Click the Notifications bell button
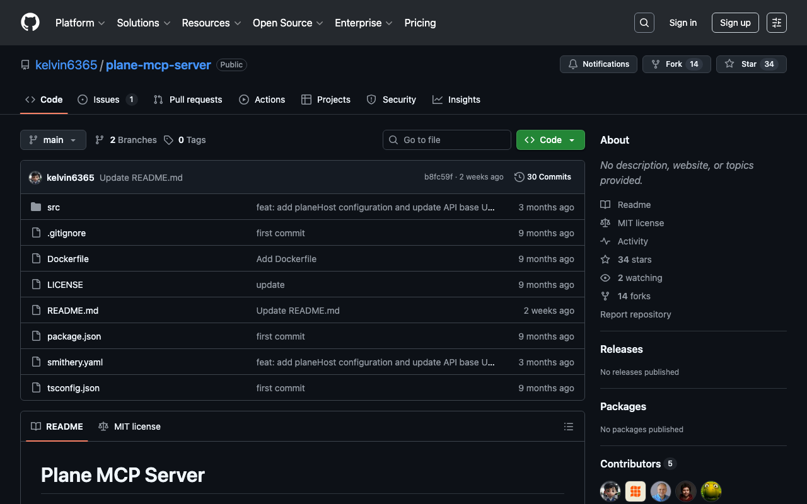Screen dimensions: 807x504 [x=598, y=64]
